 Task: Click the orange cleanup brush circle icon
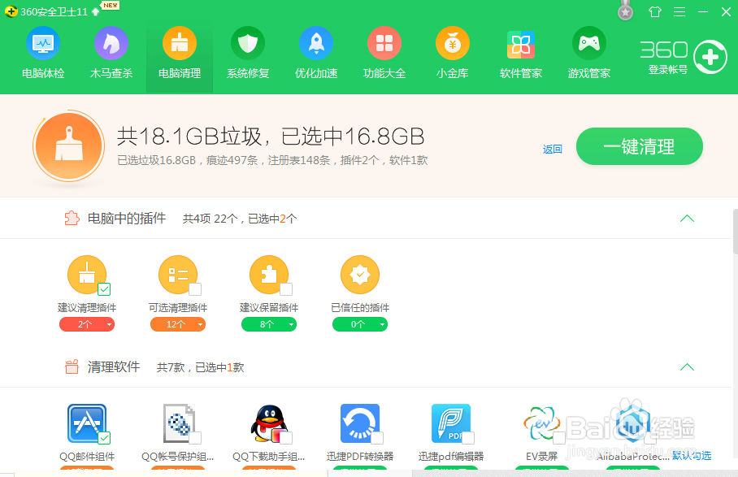coord(69,146)
